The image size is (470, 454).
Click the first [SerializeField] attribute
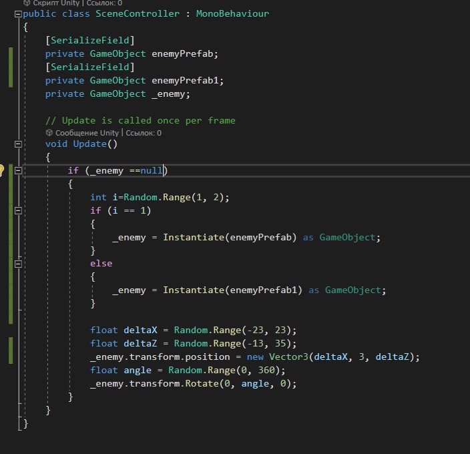90,41
